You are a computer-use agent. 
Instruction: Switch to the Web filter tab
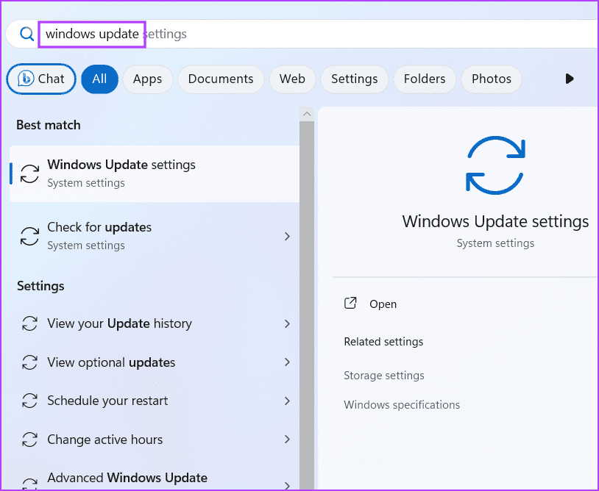292,79
